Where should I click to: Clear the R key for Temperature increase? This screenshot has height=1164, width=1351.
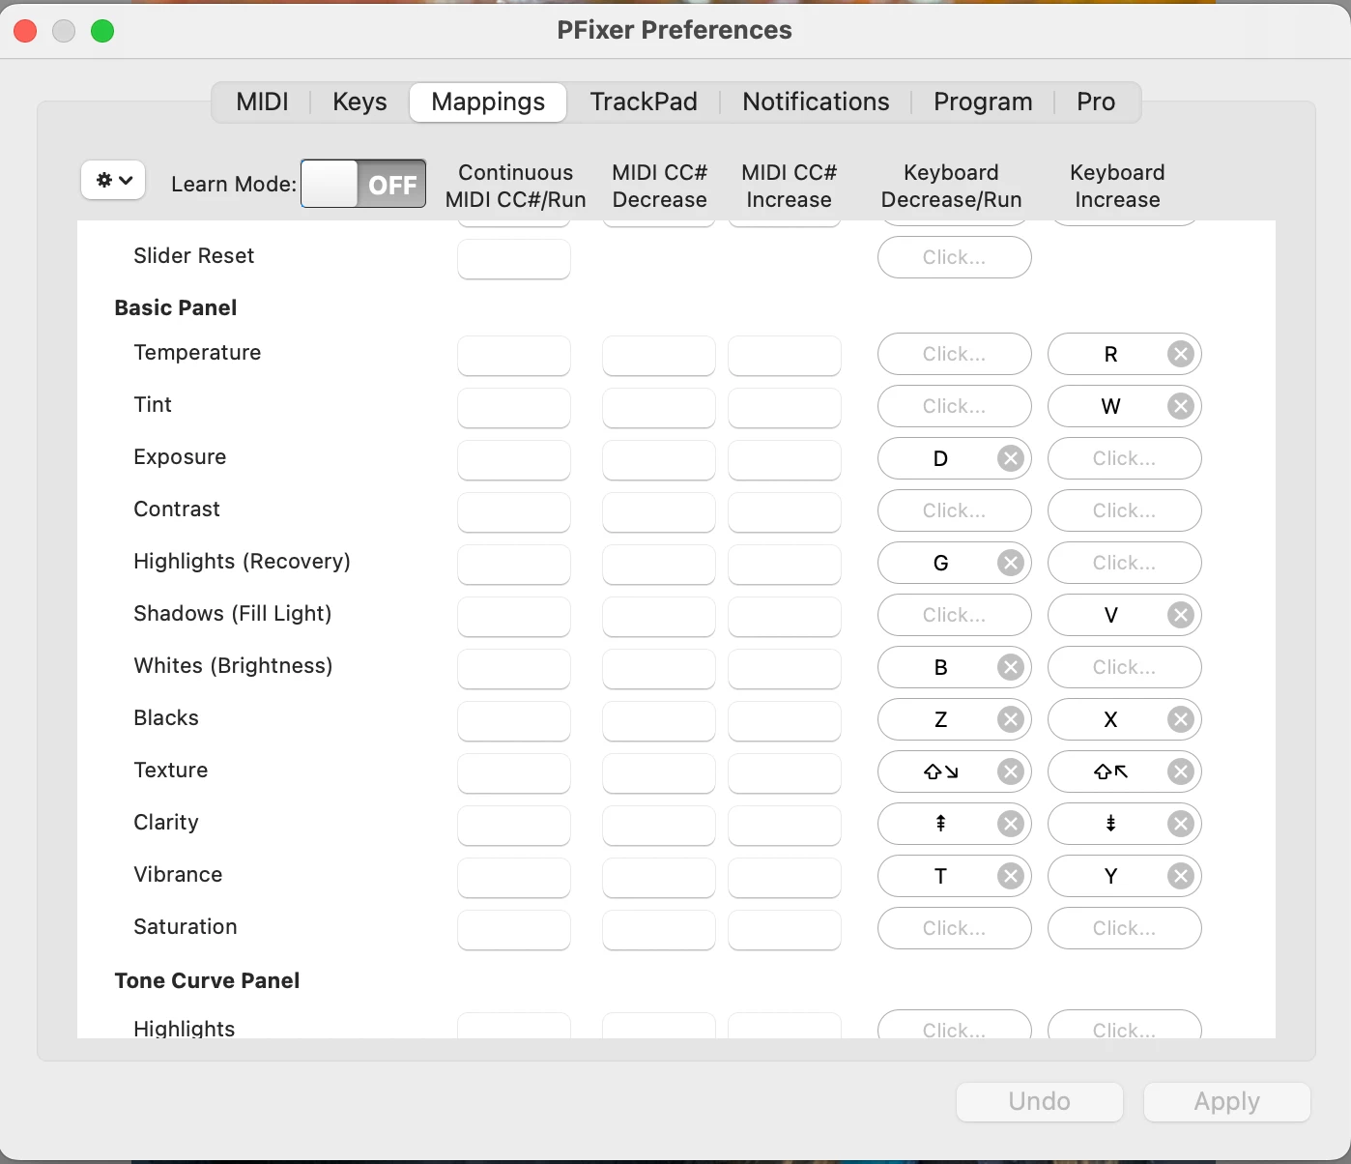pyautogui.click(x=1180, y=354)
